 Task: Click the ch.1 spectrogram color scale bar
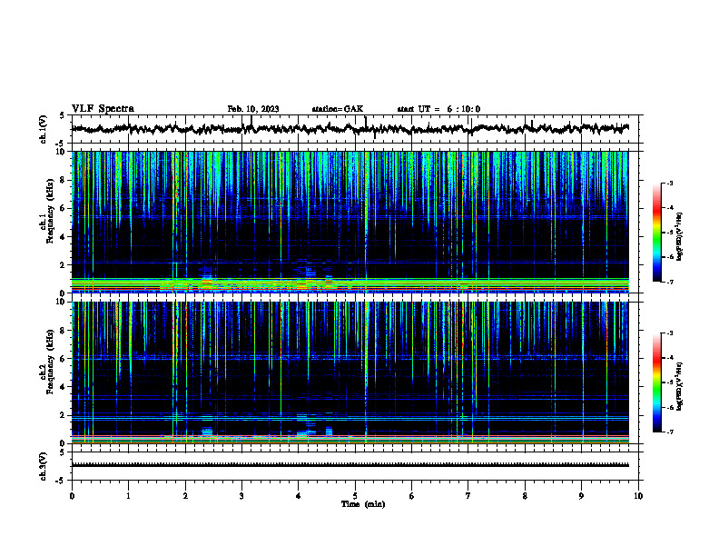coord(656,233)
